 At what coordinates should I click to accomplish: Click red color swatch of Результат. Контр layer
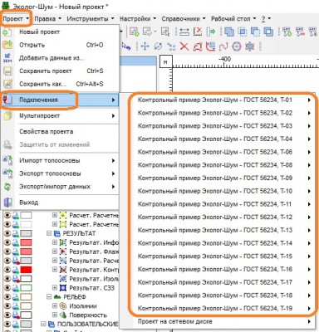click(x=26, y=270)
